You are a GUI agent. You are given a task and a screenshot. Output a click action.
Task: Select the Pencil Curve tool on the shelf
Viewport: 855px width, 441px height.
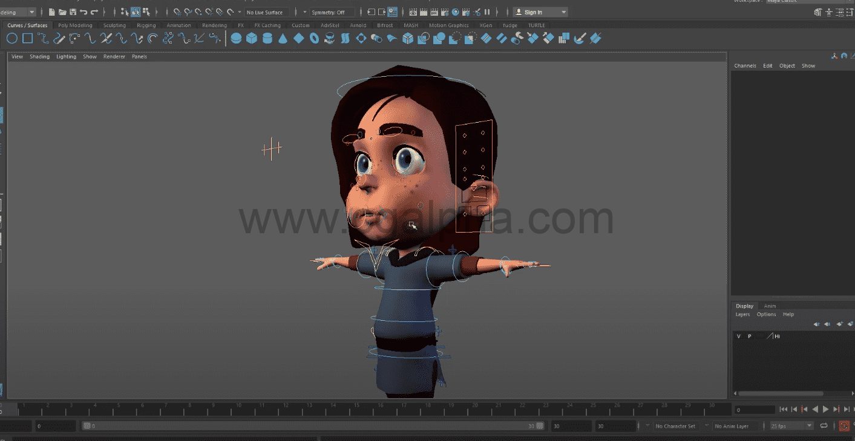click(59, 38)
